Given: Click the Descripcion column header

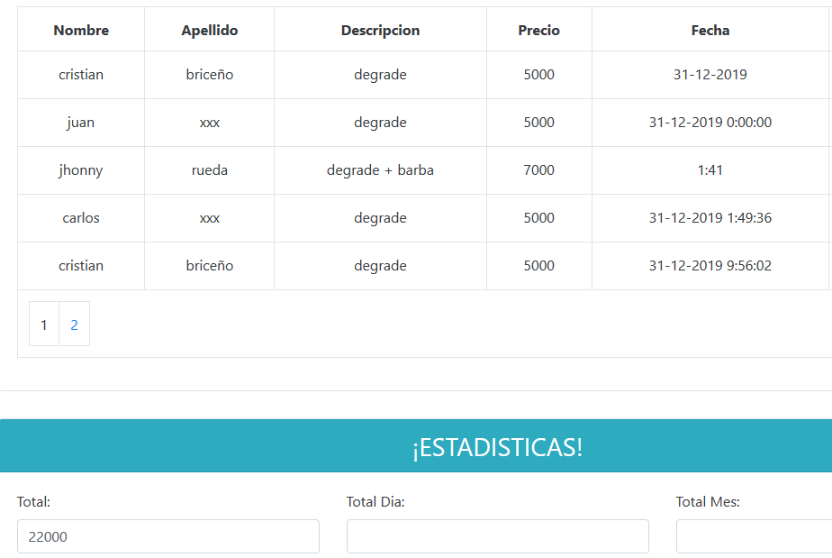Looking at the screenshot, I should 381,30.
